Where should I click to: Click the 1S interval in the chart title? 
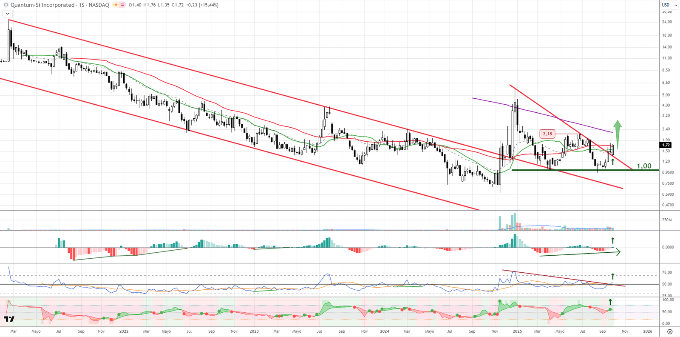click(82, 5)
